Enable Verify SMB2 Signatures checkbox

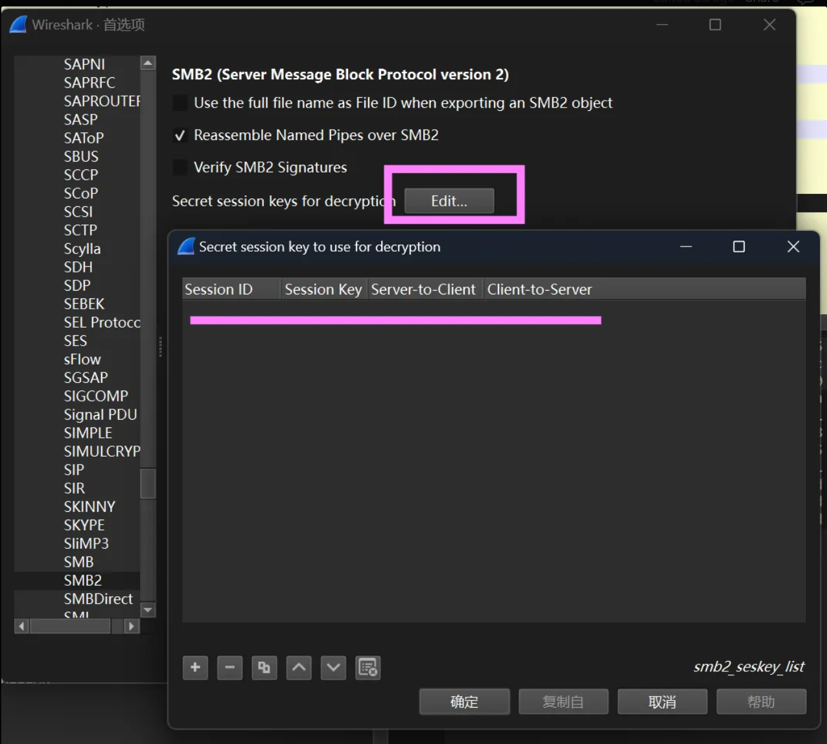click(x=180, y=168)
